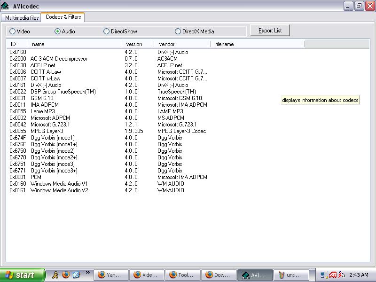Select the Video radio button
The width and height of the screenshot is (376, 282).
(20, 31)
